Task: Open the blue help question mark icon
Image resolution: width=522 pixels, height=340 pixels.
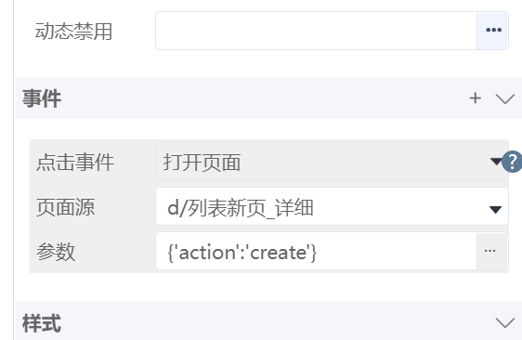Action: (513, 162)
